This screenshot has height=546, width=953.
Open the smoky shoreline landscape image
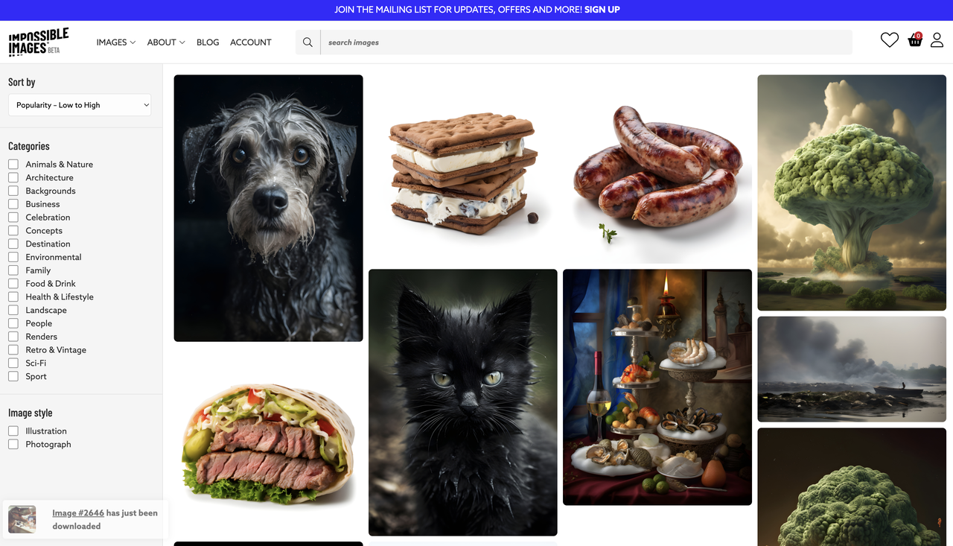tap(852, 369)
